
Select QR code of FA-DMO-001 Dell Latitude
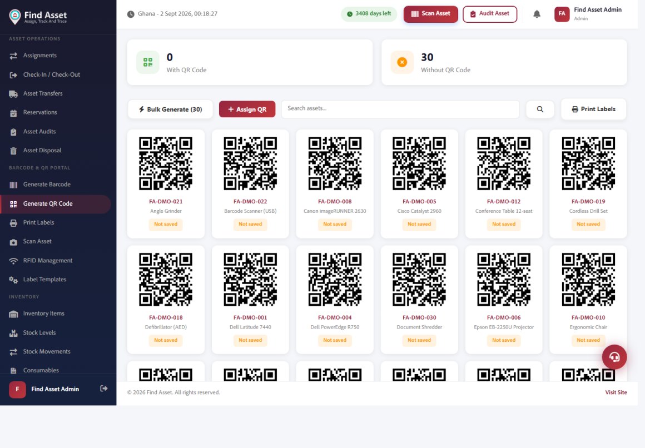click(250, 280)
